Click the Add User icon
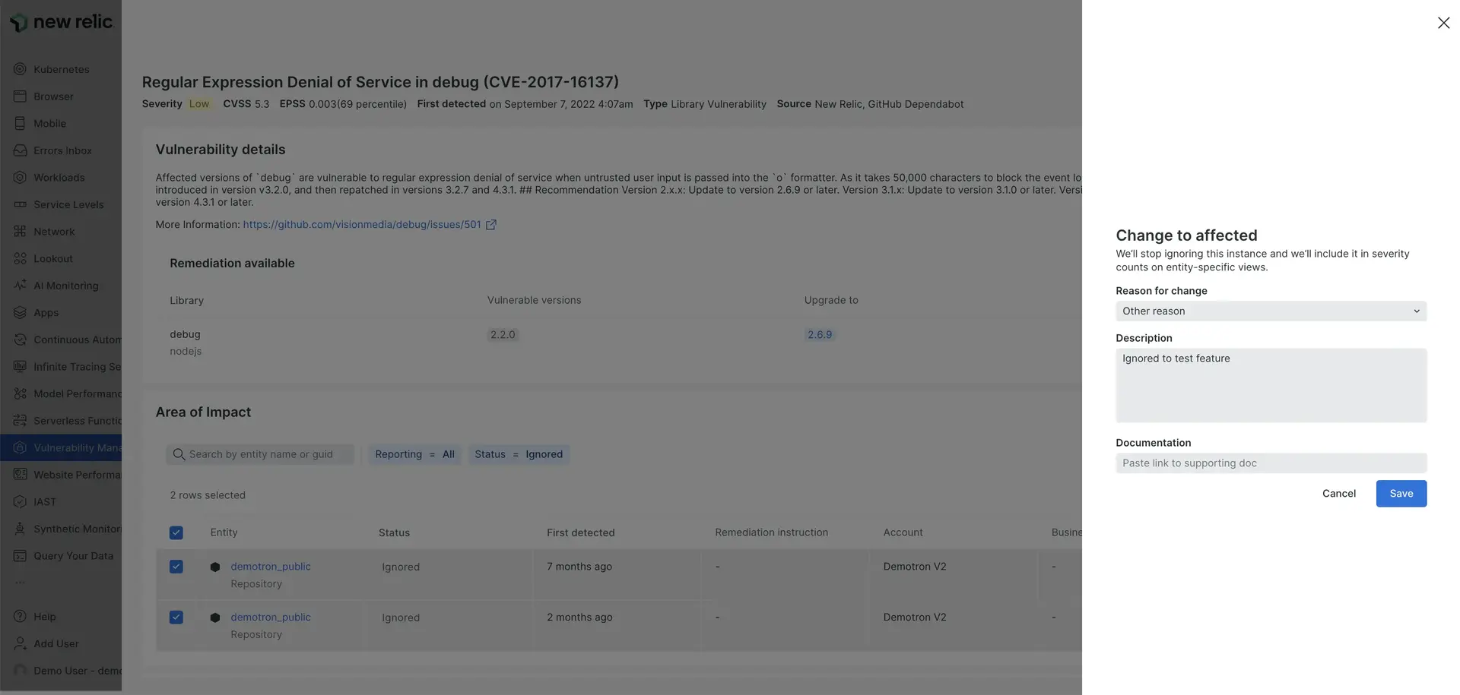1460x695 pixels. pyautogui.click(x=20, y=643)
